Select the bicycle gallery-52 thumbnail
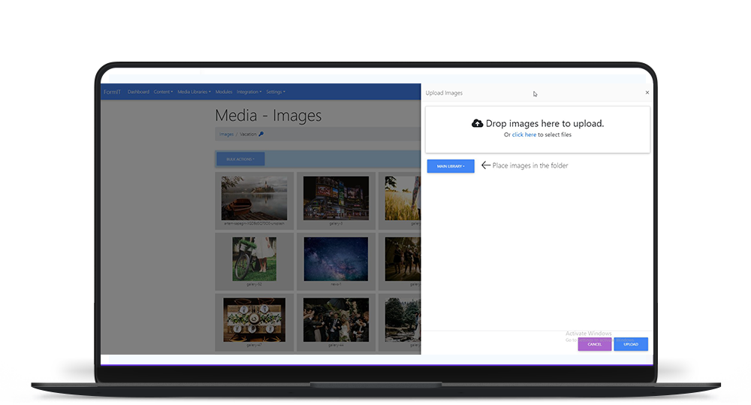Image resolution: width=751 pixels, height=405 pixels. [253, 258]
